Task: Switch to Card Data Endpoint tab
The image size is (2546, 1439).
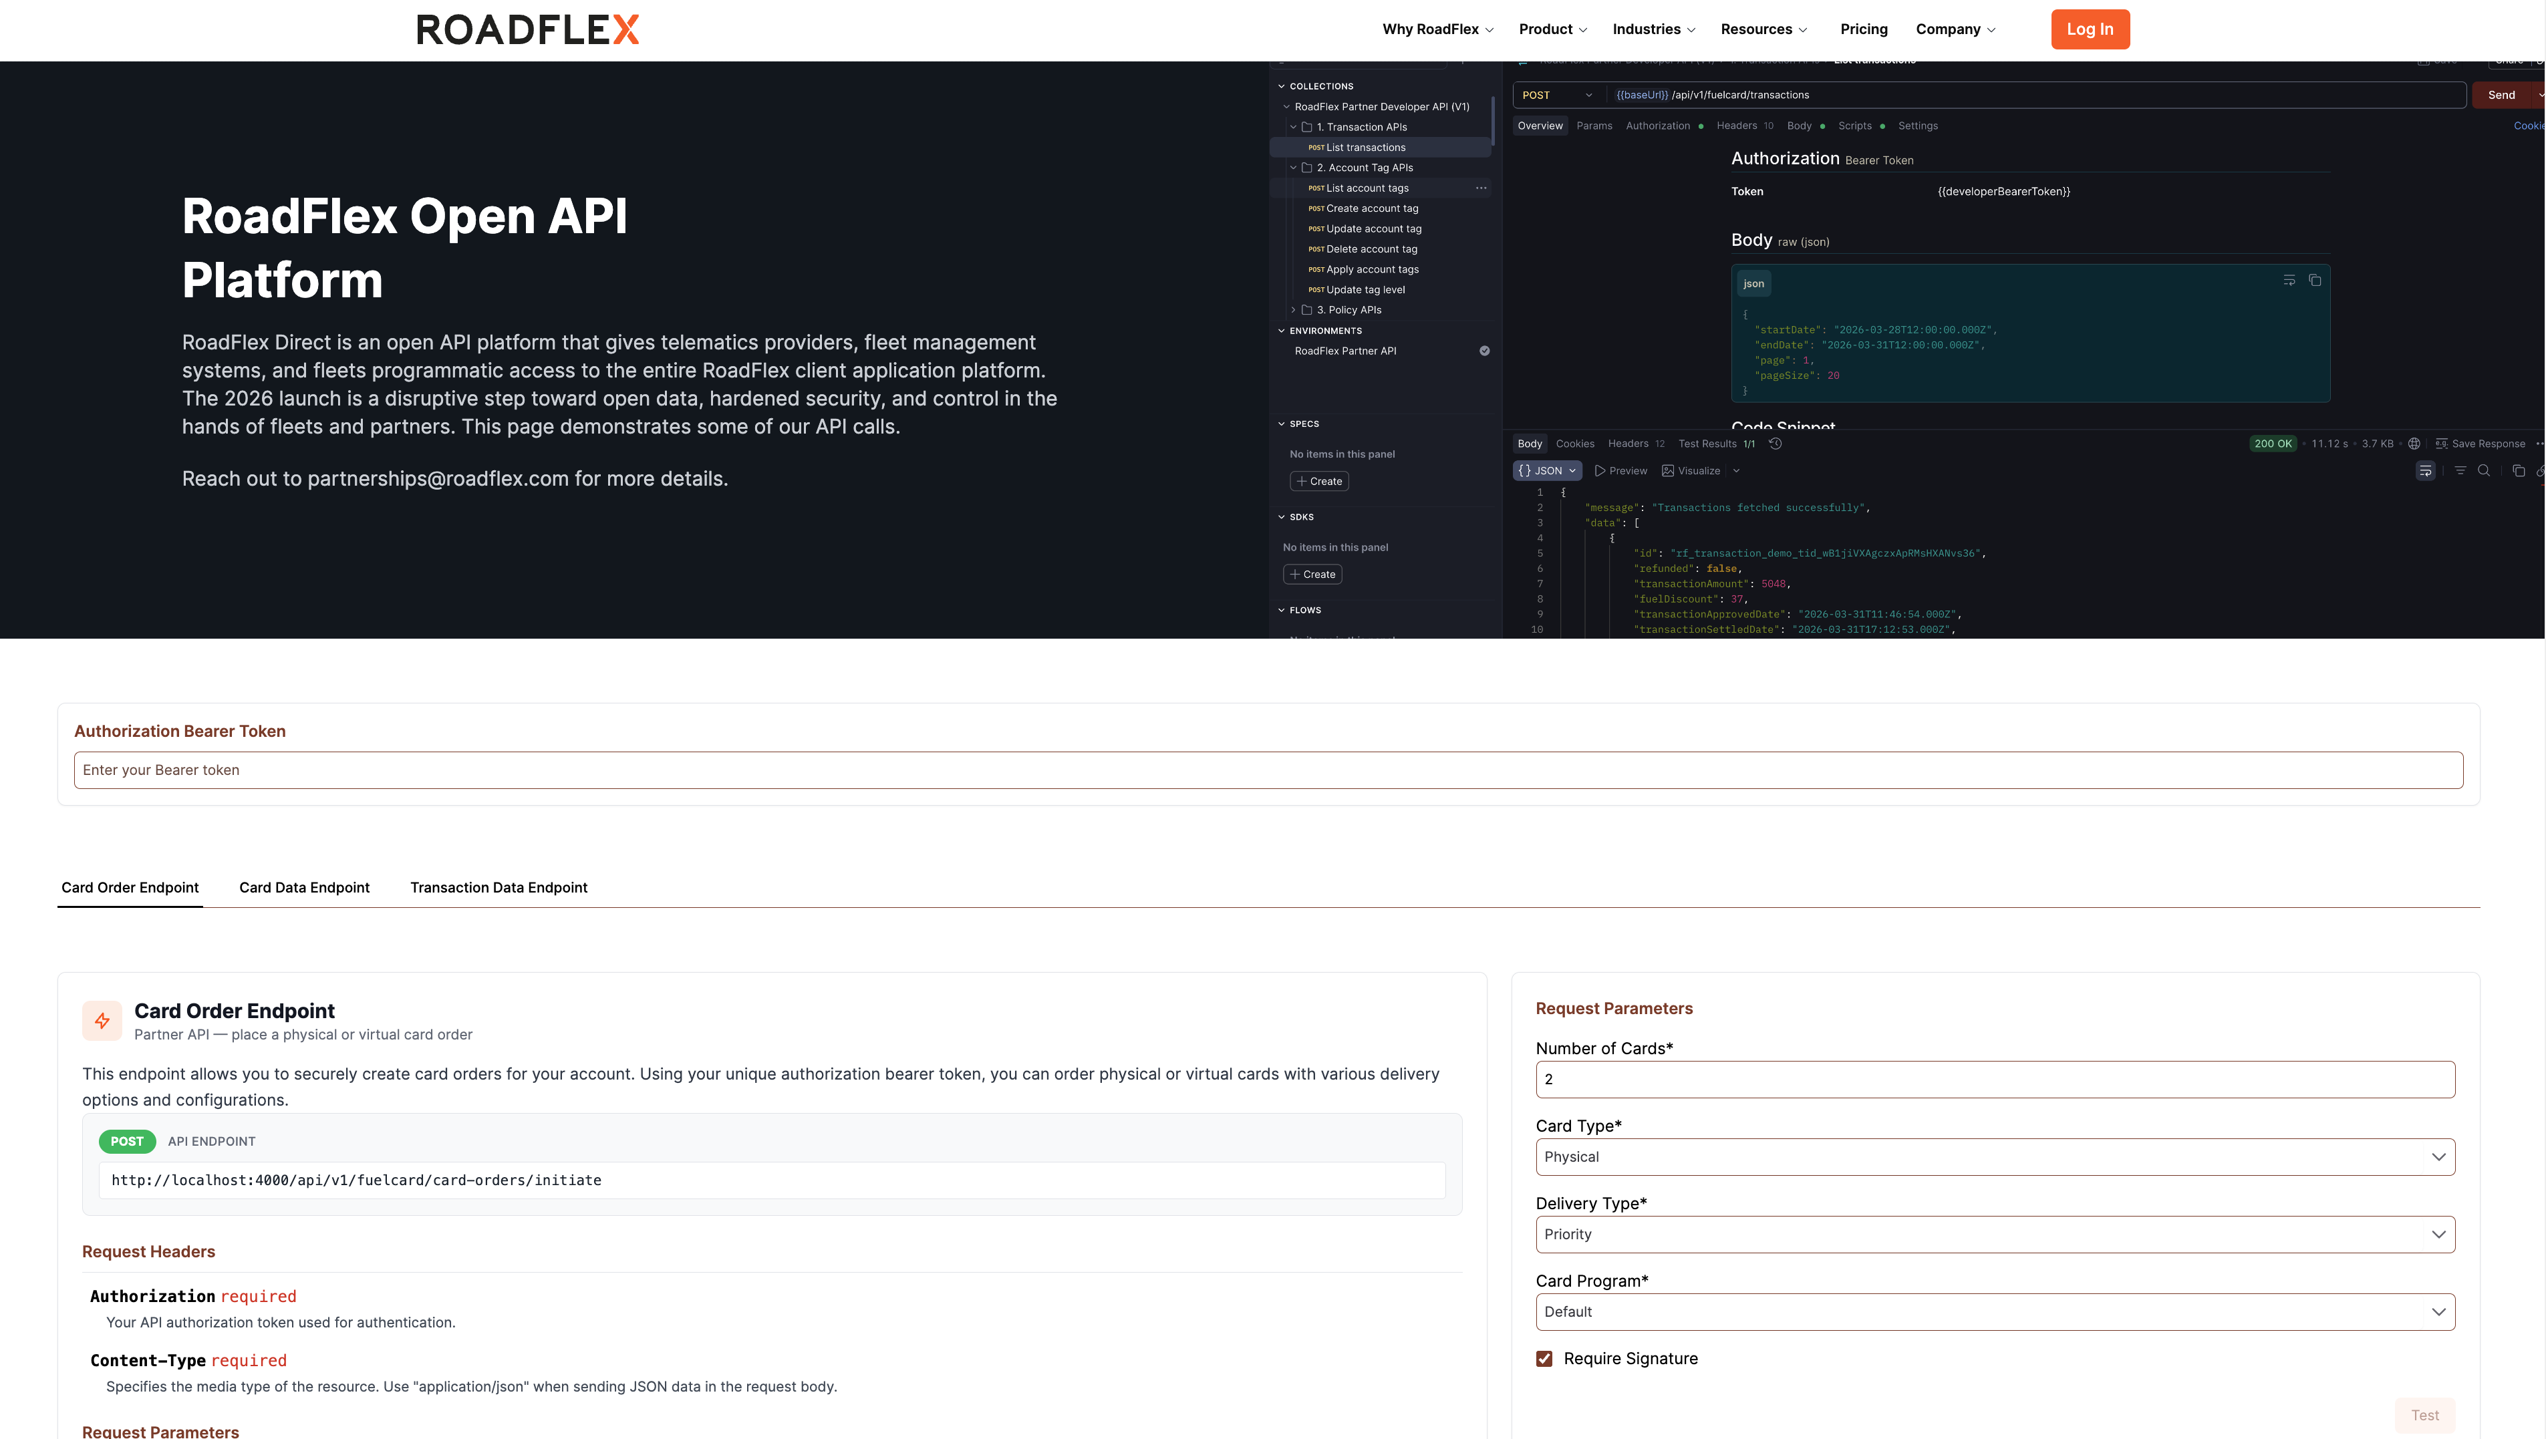Action: click(x=305, y=887)
